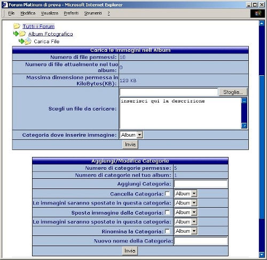Click the page scrollbar down arrow
Viewport: 267px width, 260px height.
262,255
